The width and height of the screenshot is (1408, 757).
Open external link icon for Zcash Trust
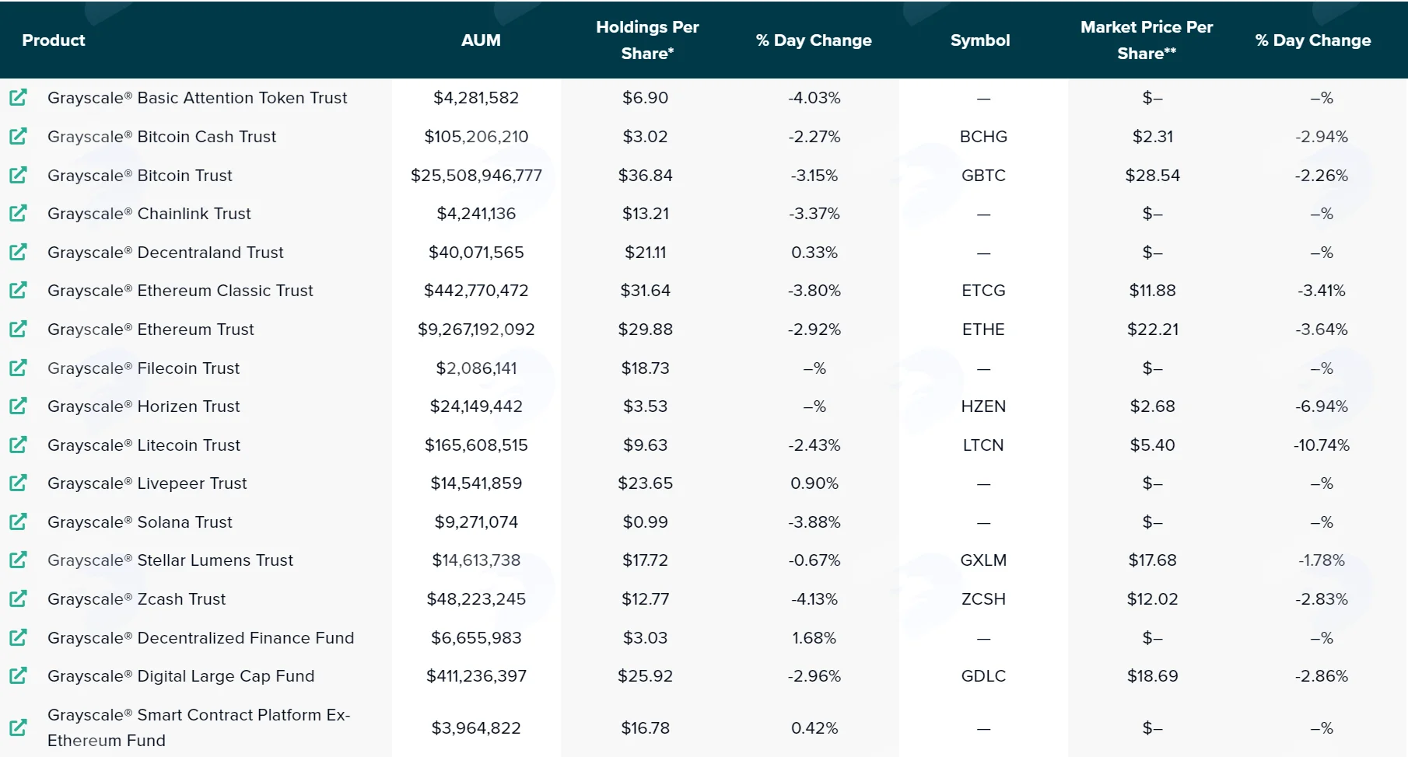(18, 598)
